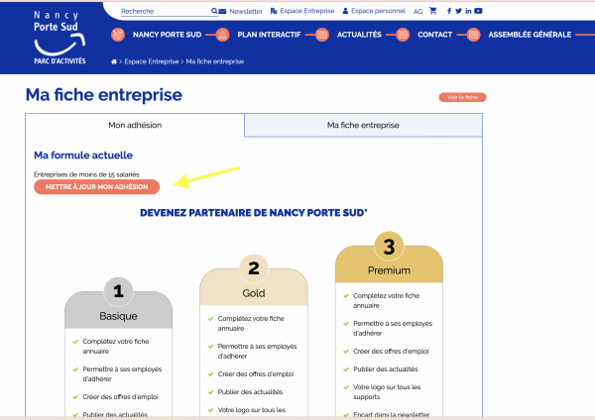
Task: Go to Espace Entreprise breadcrumb
Action: click(152, 61)
